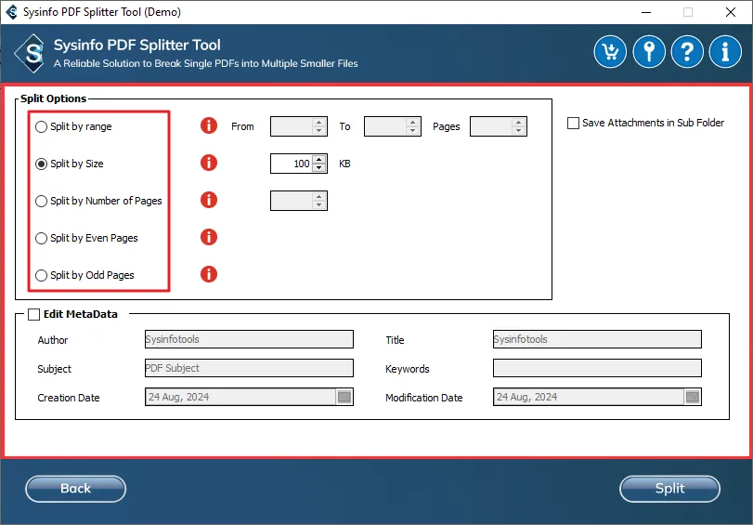Click the Title text field
This screenshot has width=753, height=525.
coord(597,339)
